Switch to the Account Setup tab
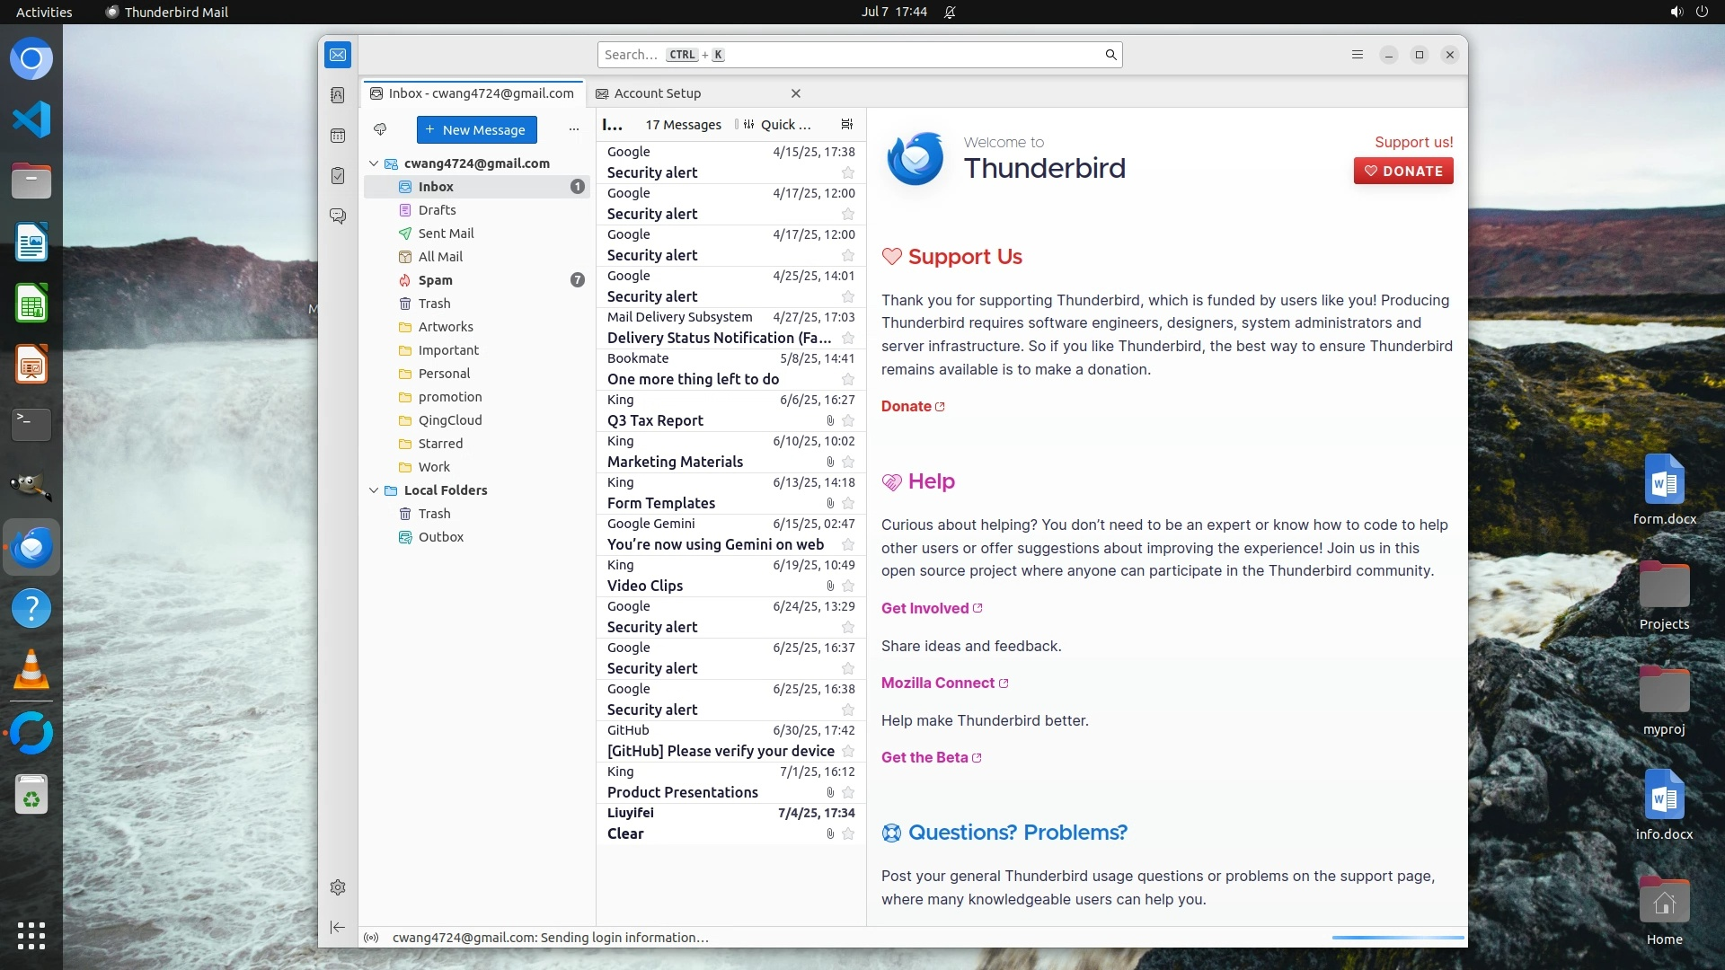 pyautogui.click(x=658, y=93)
